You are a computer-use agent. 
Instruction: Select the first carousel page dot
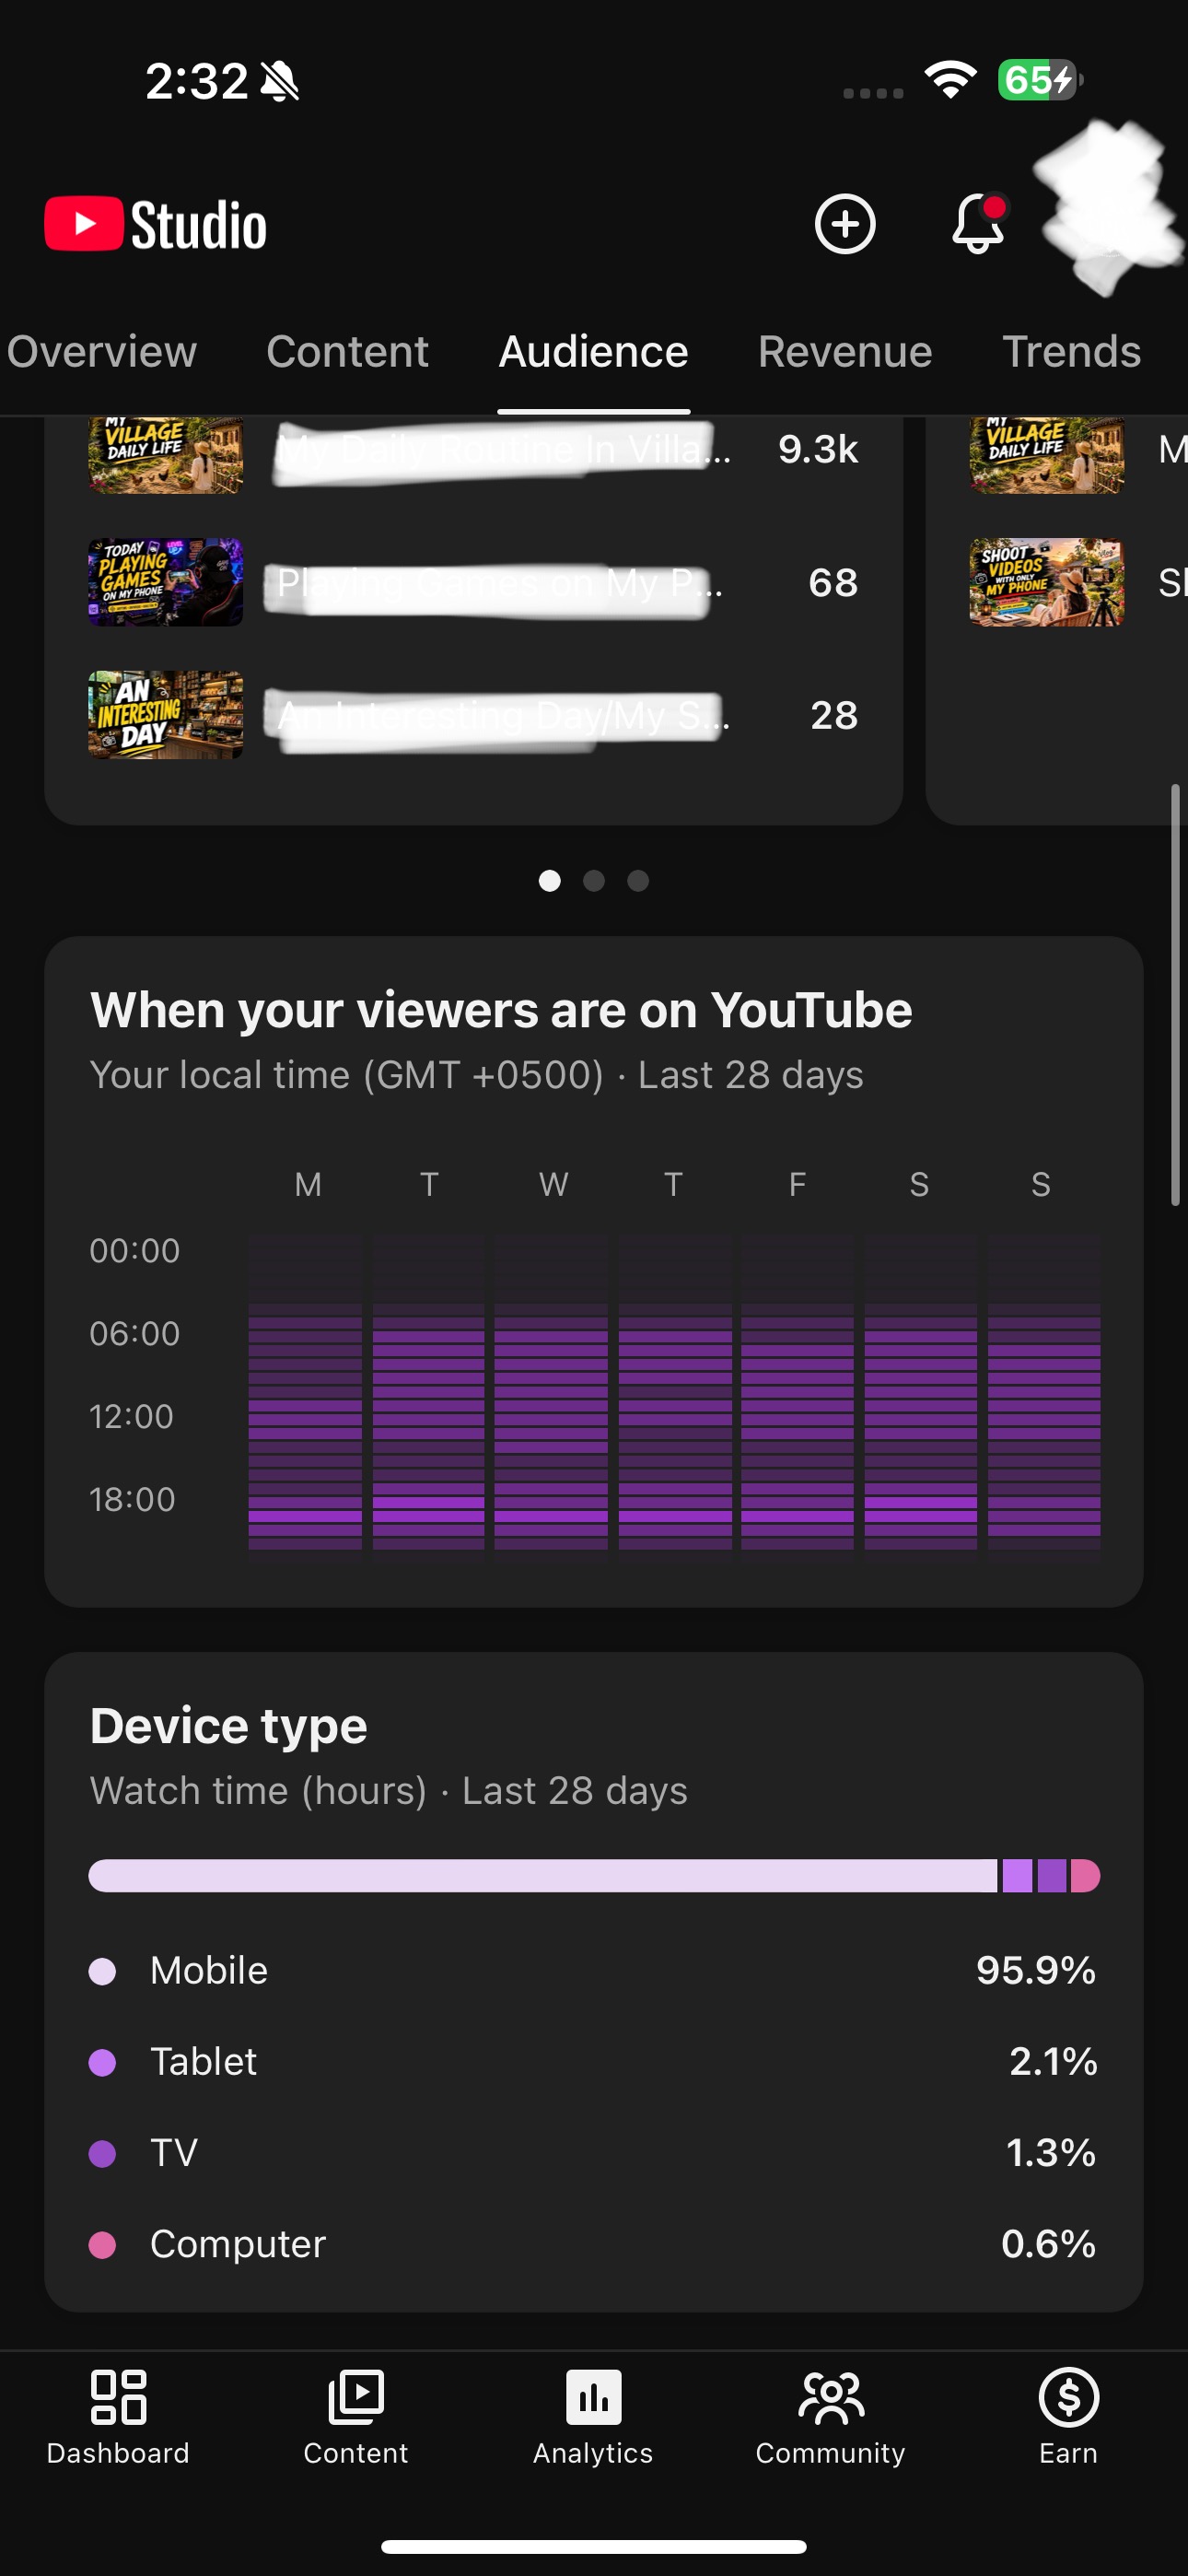point(550,880)
